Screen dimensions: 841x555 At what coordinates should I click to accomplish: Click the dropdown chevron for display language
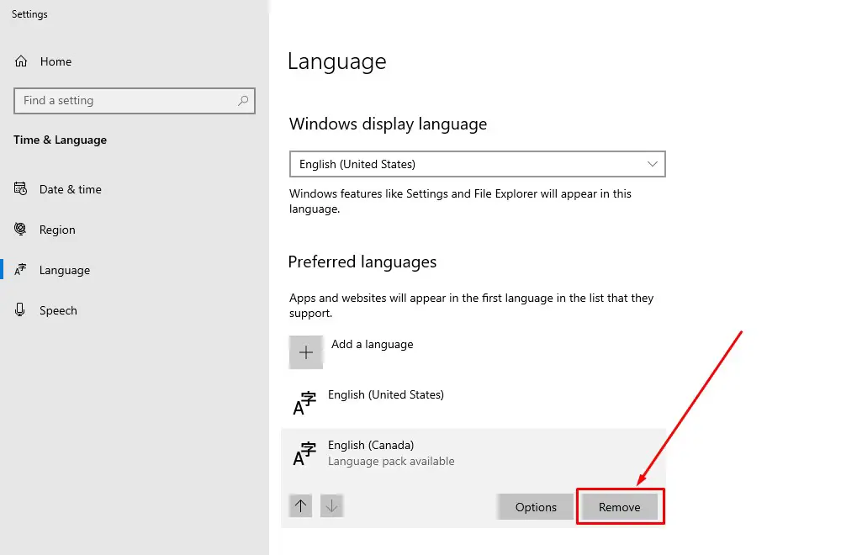653,164
